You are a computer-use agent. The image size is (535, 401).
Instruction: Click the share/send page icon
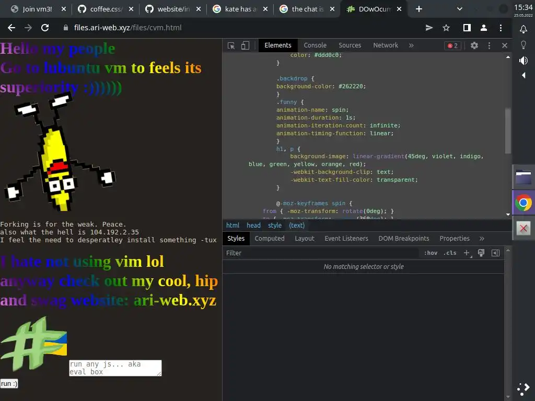(x=429, y=28)
